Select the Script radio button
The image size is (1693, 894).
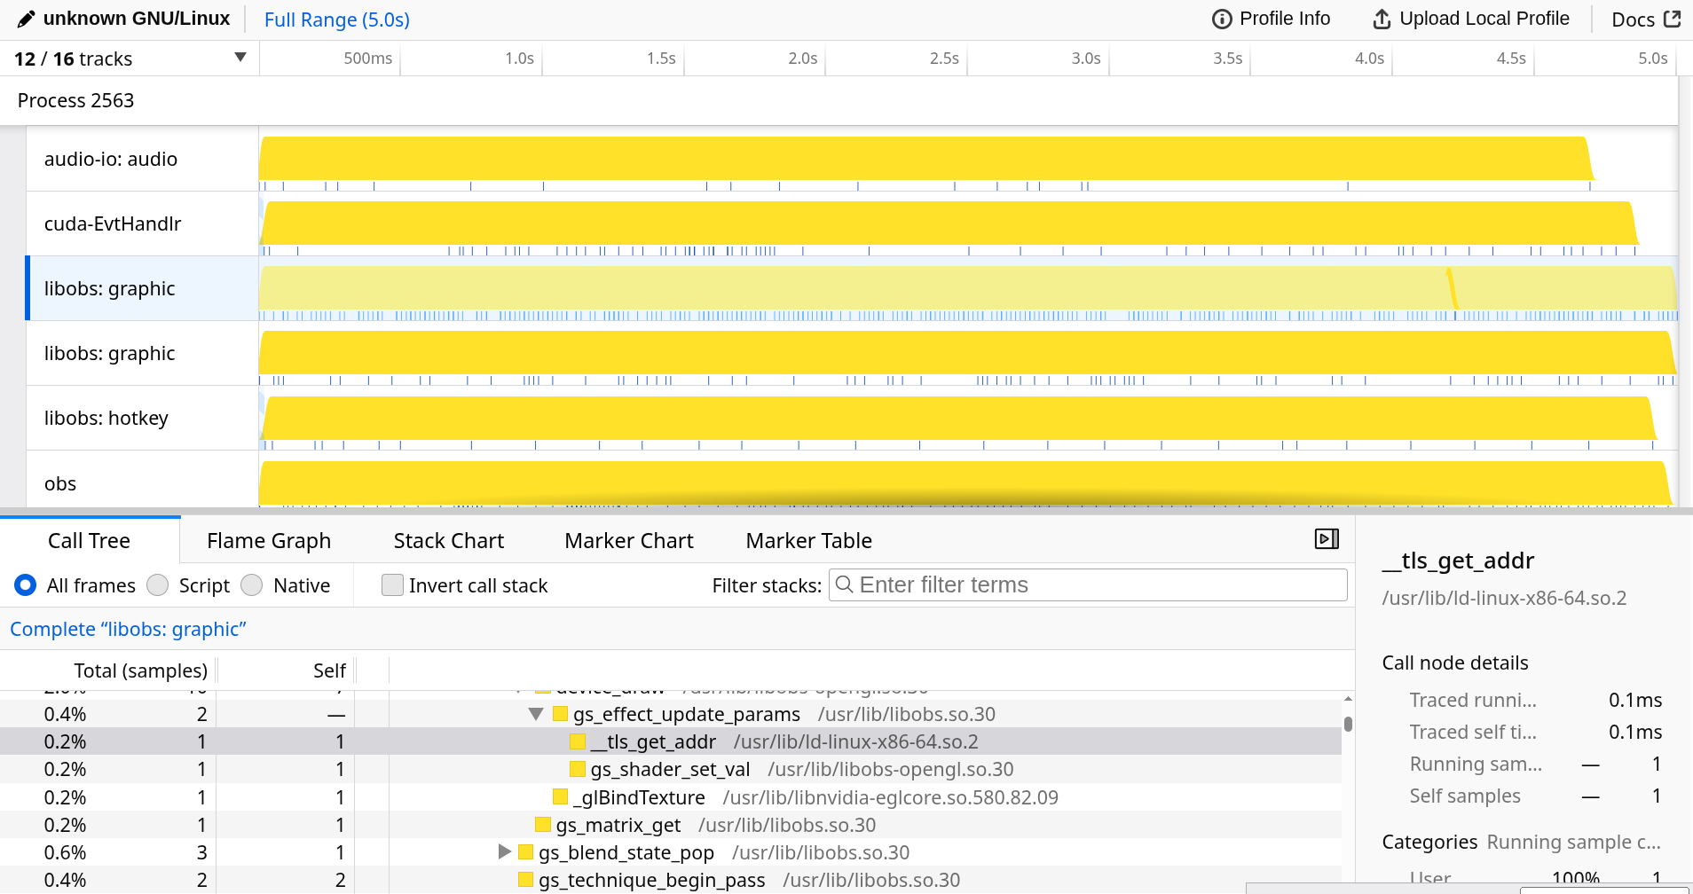pyautogui.click(x=158, y=585)
